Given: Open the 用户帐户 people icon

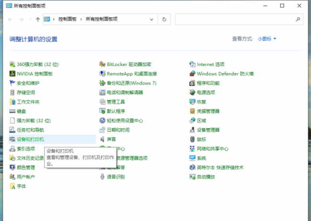Looking at the screenshot, I should pyautogui.click(x=12, y=177).
